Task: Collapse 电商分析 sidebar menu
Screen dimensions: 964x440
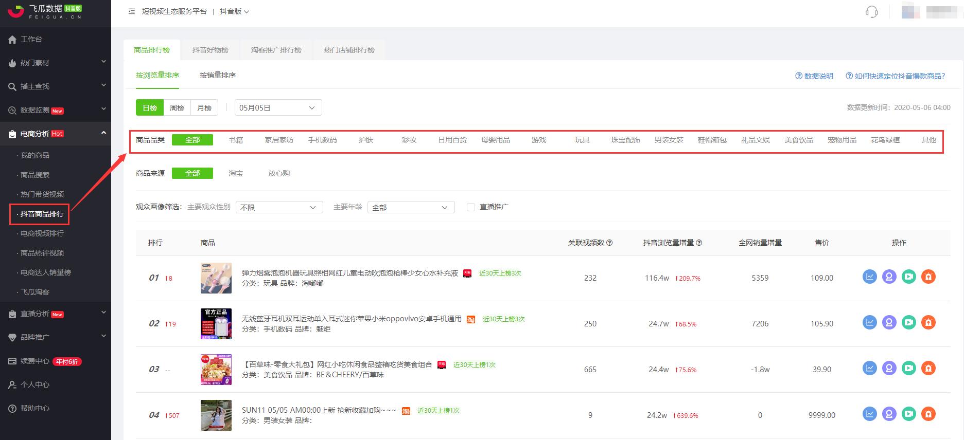Action: click(56, 134)
